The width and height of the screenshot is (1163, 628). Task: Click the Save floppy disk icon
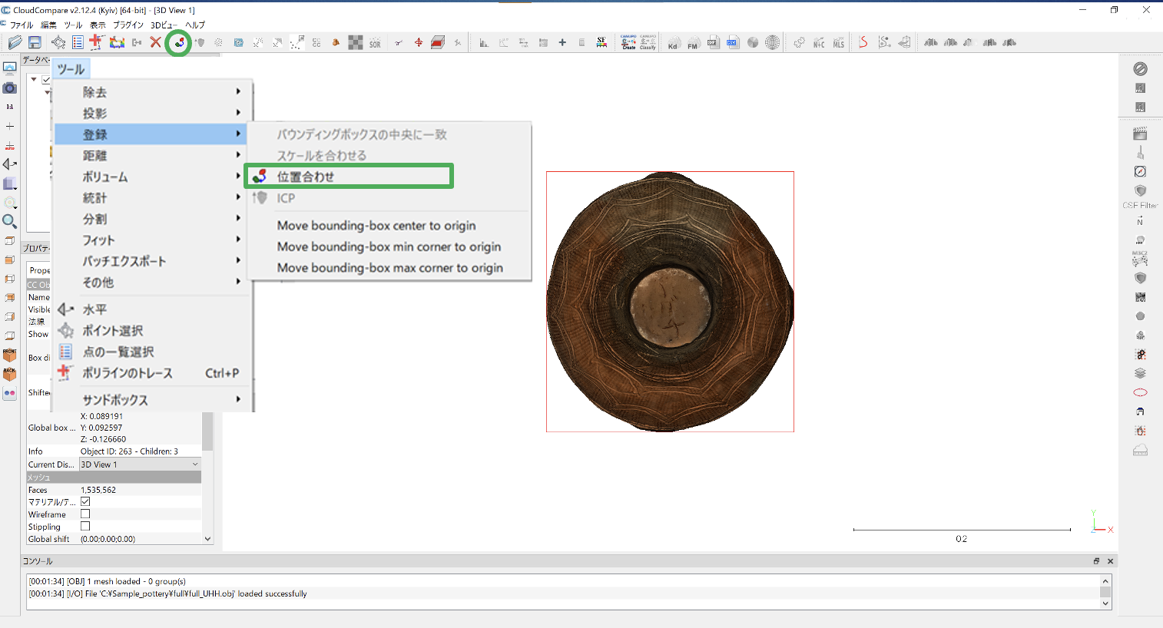pos(35,42)
